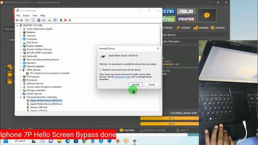Click the scan for hardware changes icon
This screenshot has height=145, width=258.
(x=49, y=20)
